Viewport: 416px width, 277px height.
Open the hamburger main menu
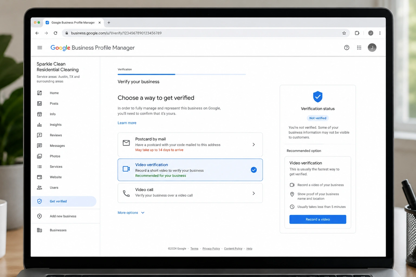point(40,48)
